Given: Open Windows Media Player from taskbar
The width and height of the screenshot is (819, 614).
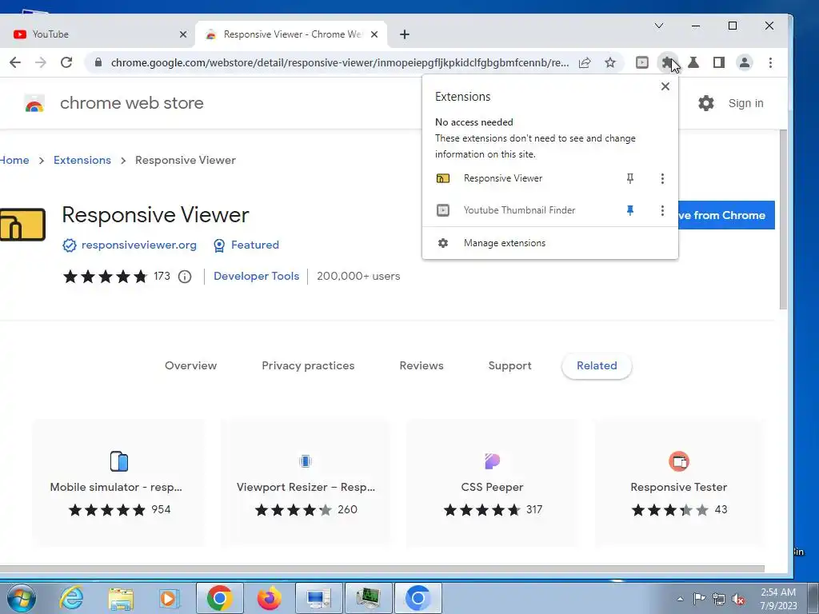Looking at the screenshot, I should click(168, 598).
